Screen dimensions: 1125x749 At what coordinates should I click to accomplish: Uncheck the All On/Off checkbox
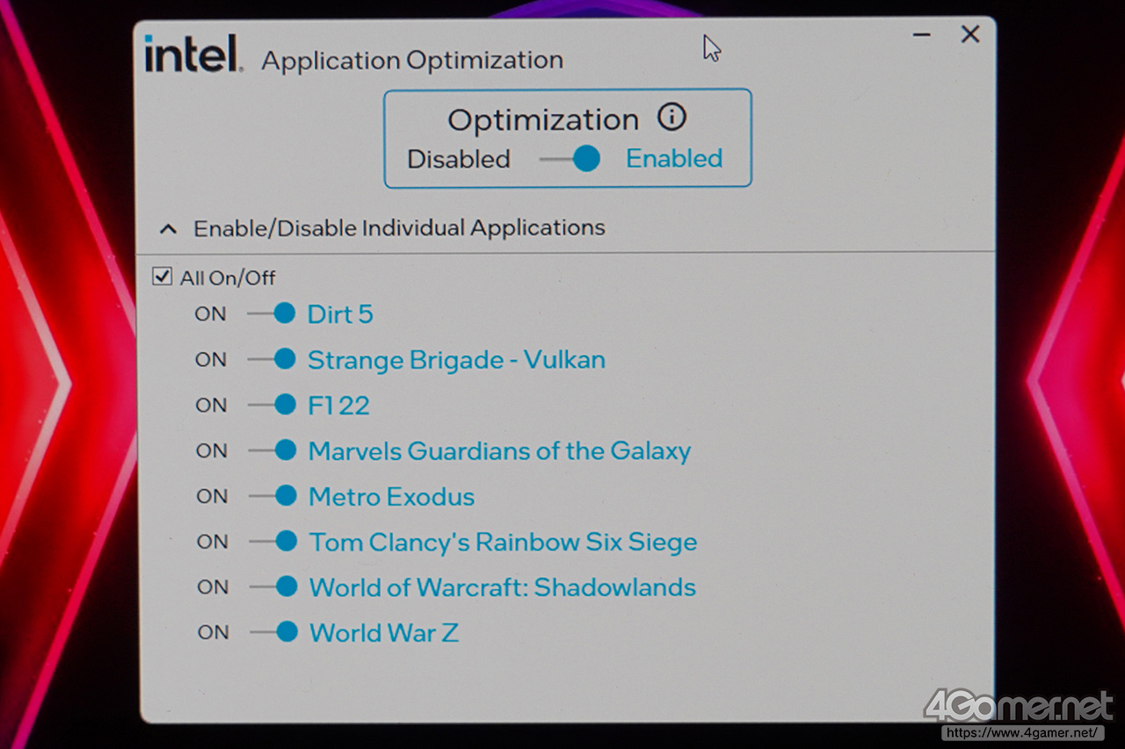(162, 277)
